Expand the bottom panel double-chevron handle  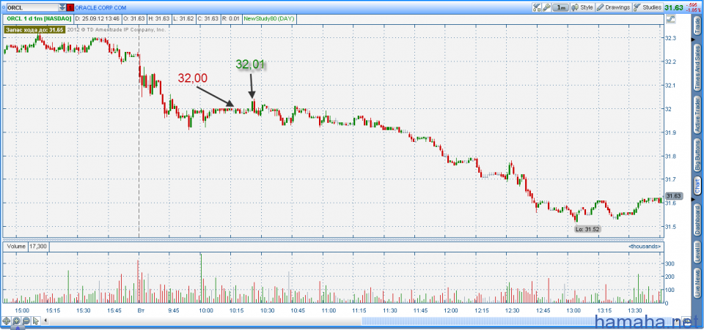[x=18, y=329]
